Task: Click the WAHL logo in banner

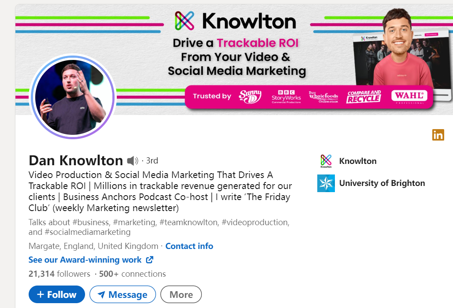Action: [x=409, y=97]
